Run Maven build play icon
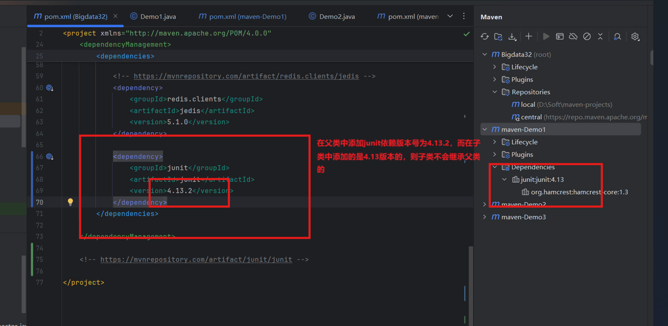This screenshot has height=326, width=668. click(546, 37)
